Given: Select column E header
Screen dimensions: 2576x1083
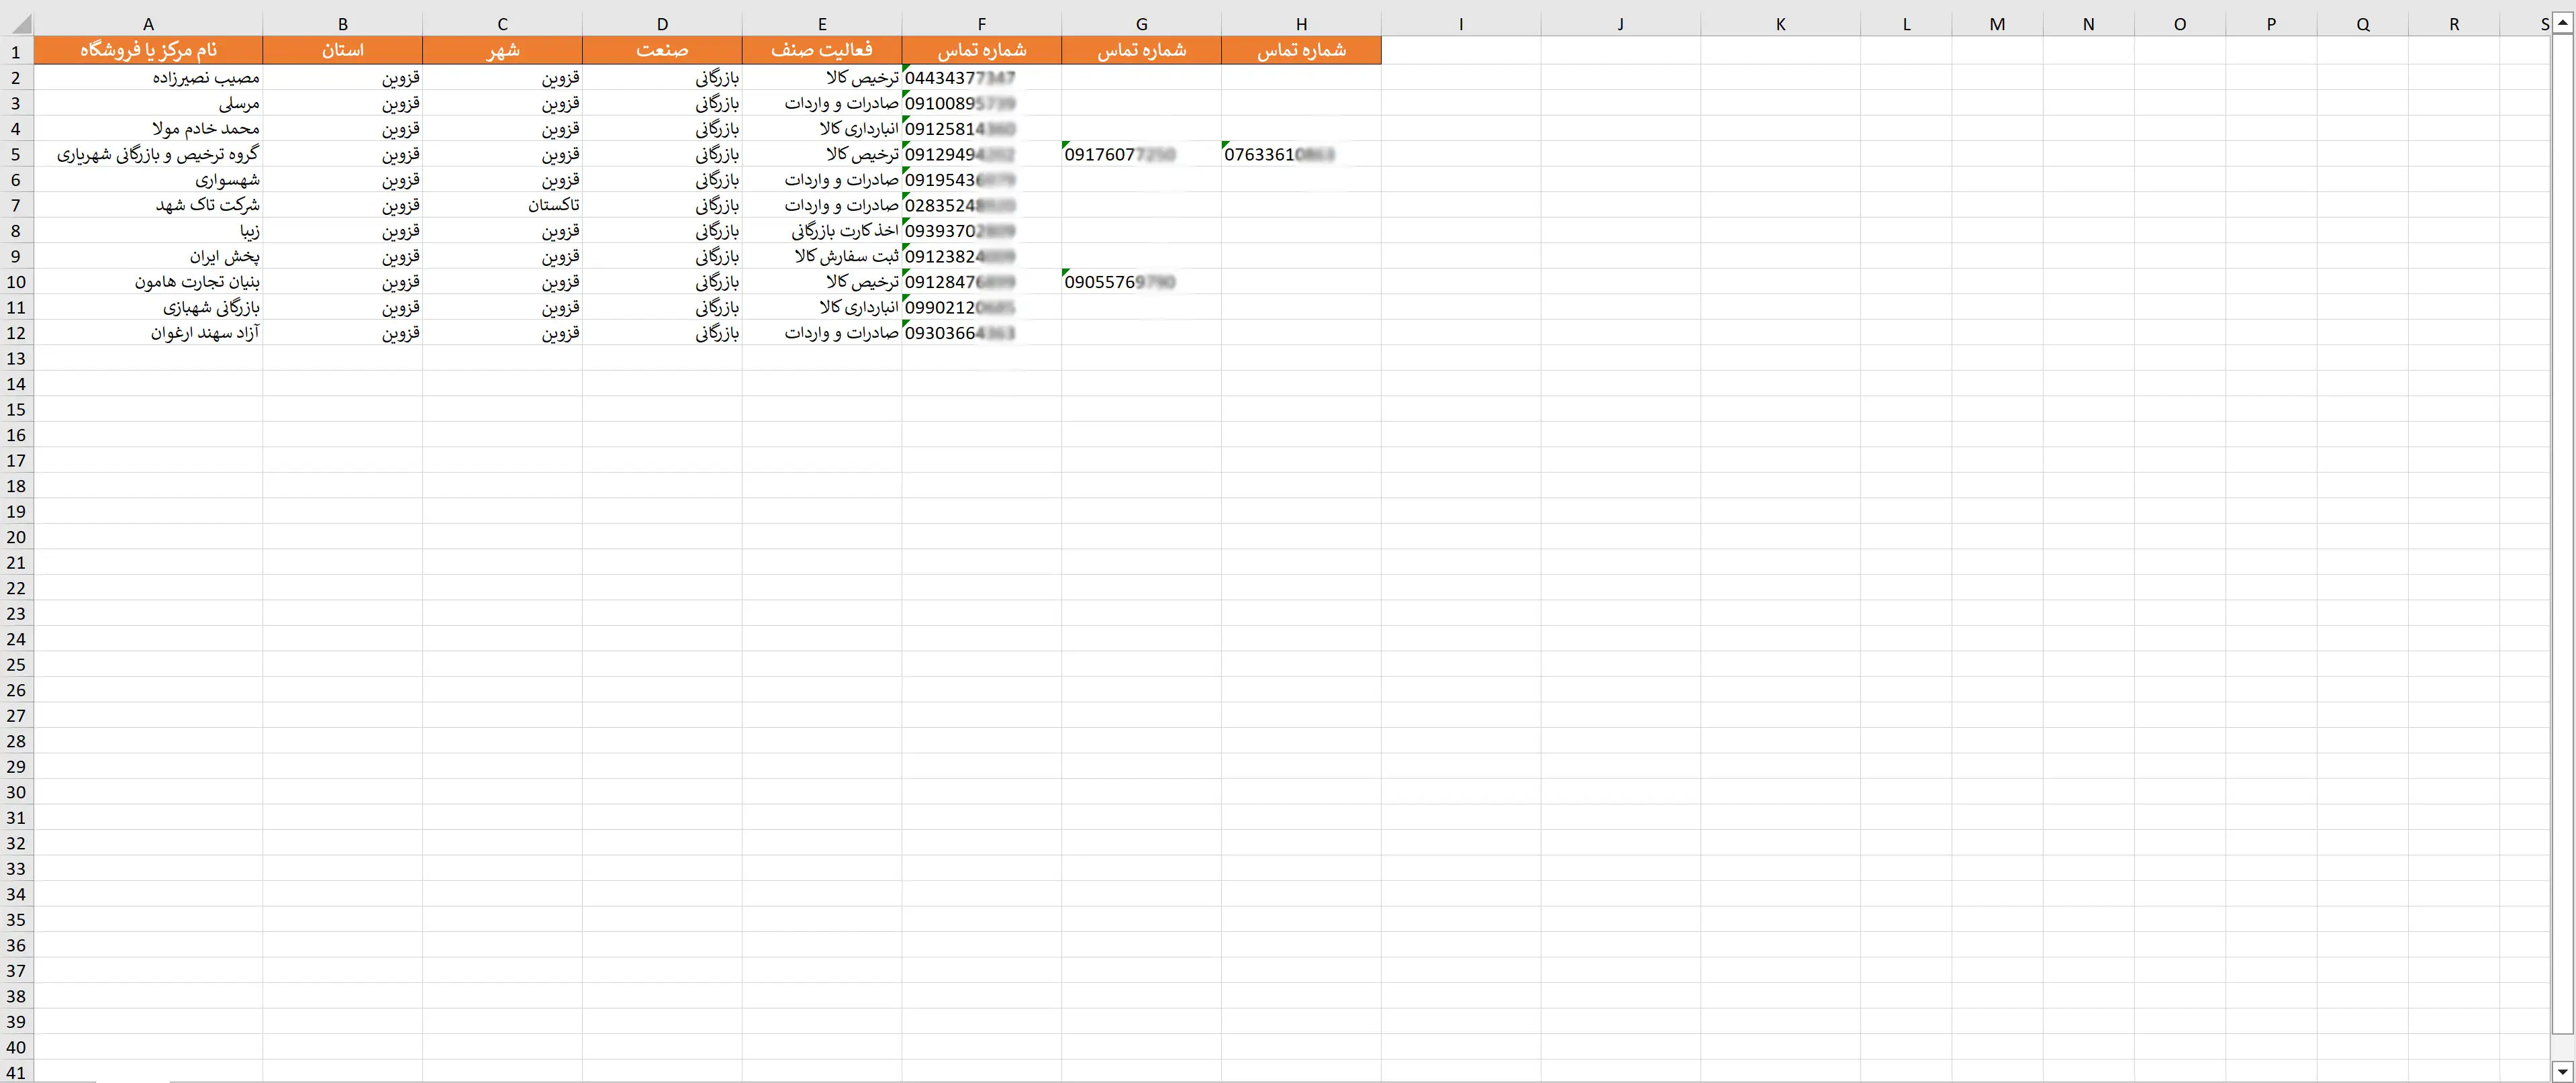Looking at the screenshot, I should click(x=822, y=24).
